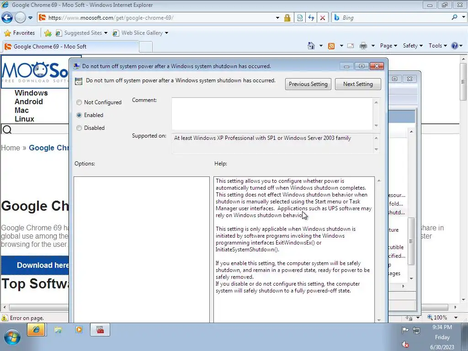
Task: Expand the address bar autocomplete dropdown
Action: point(277,18)
